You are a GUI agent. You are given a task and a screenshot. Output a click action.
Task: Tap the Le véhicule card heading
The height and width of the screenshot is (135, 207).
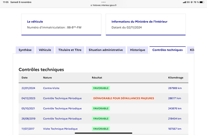[35, 22]
